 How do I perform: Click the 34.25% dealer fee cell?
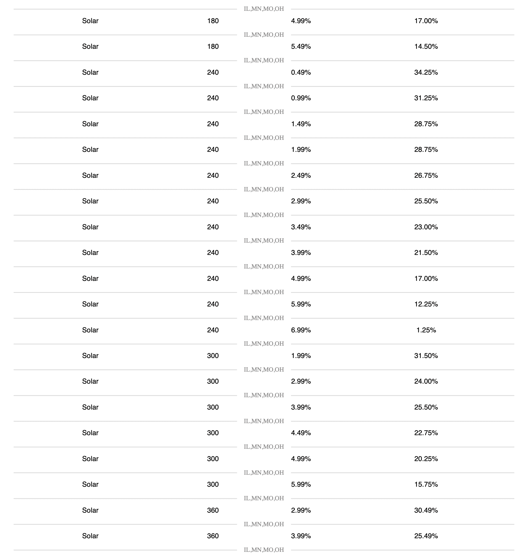[x=426, y=72]
